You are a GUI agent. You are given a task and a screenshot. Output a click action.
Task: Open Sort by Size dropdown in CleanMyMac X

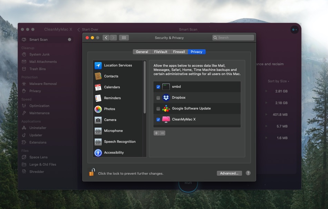(x=278, y=81)
